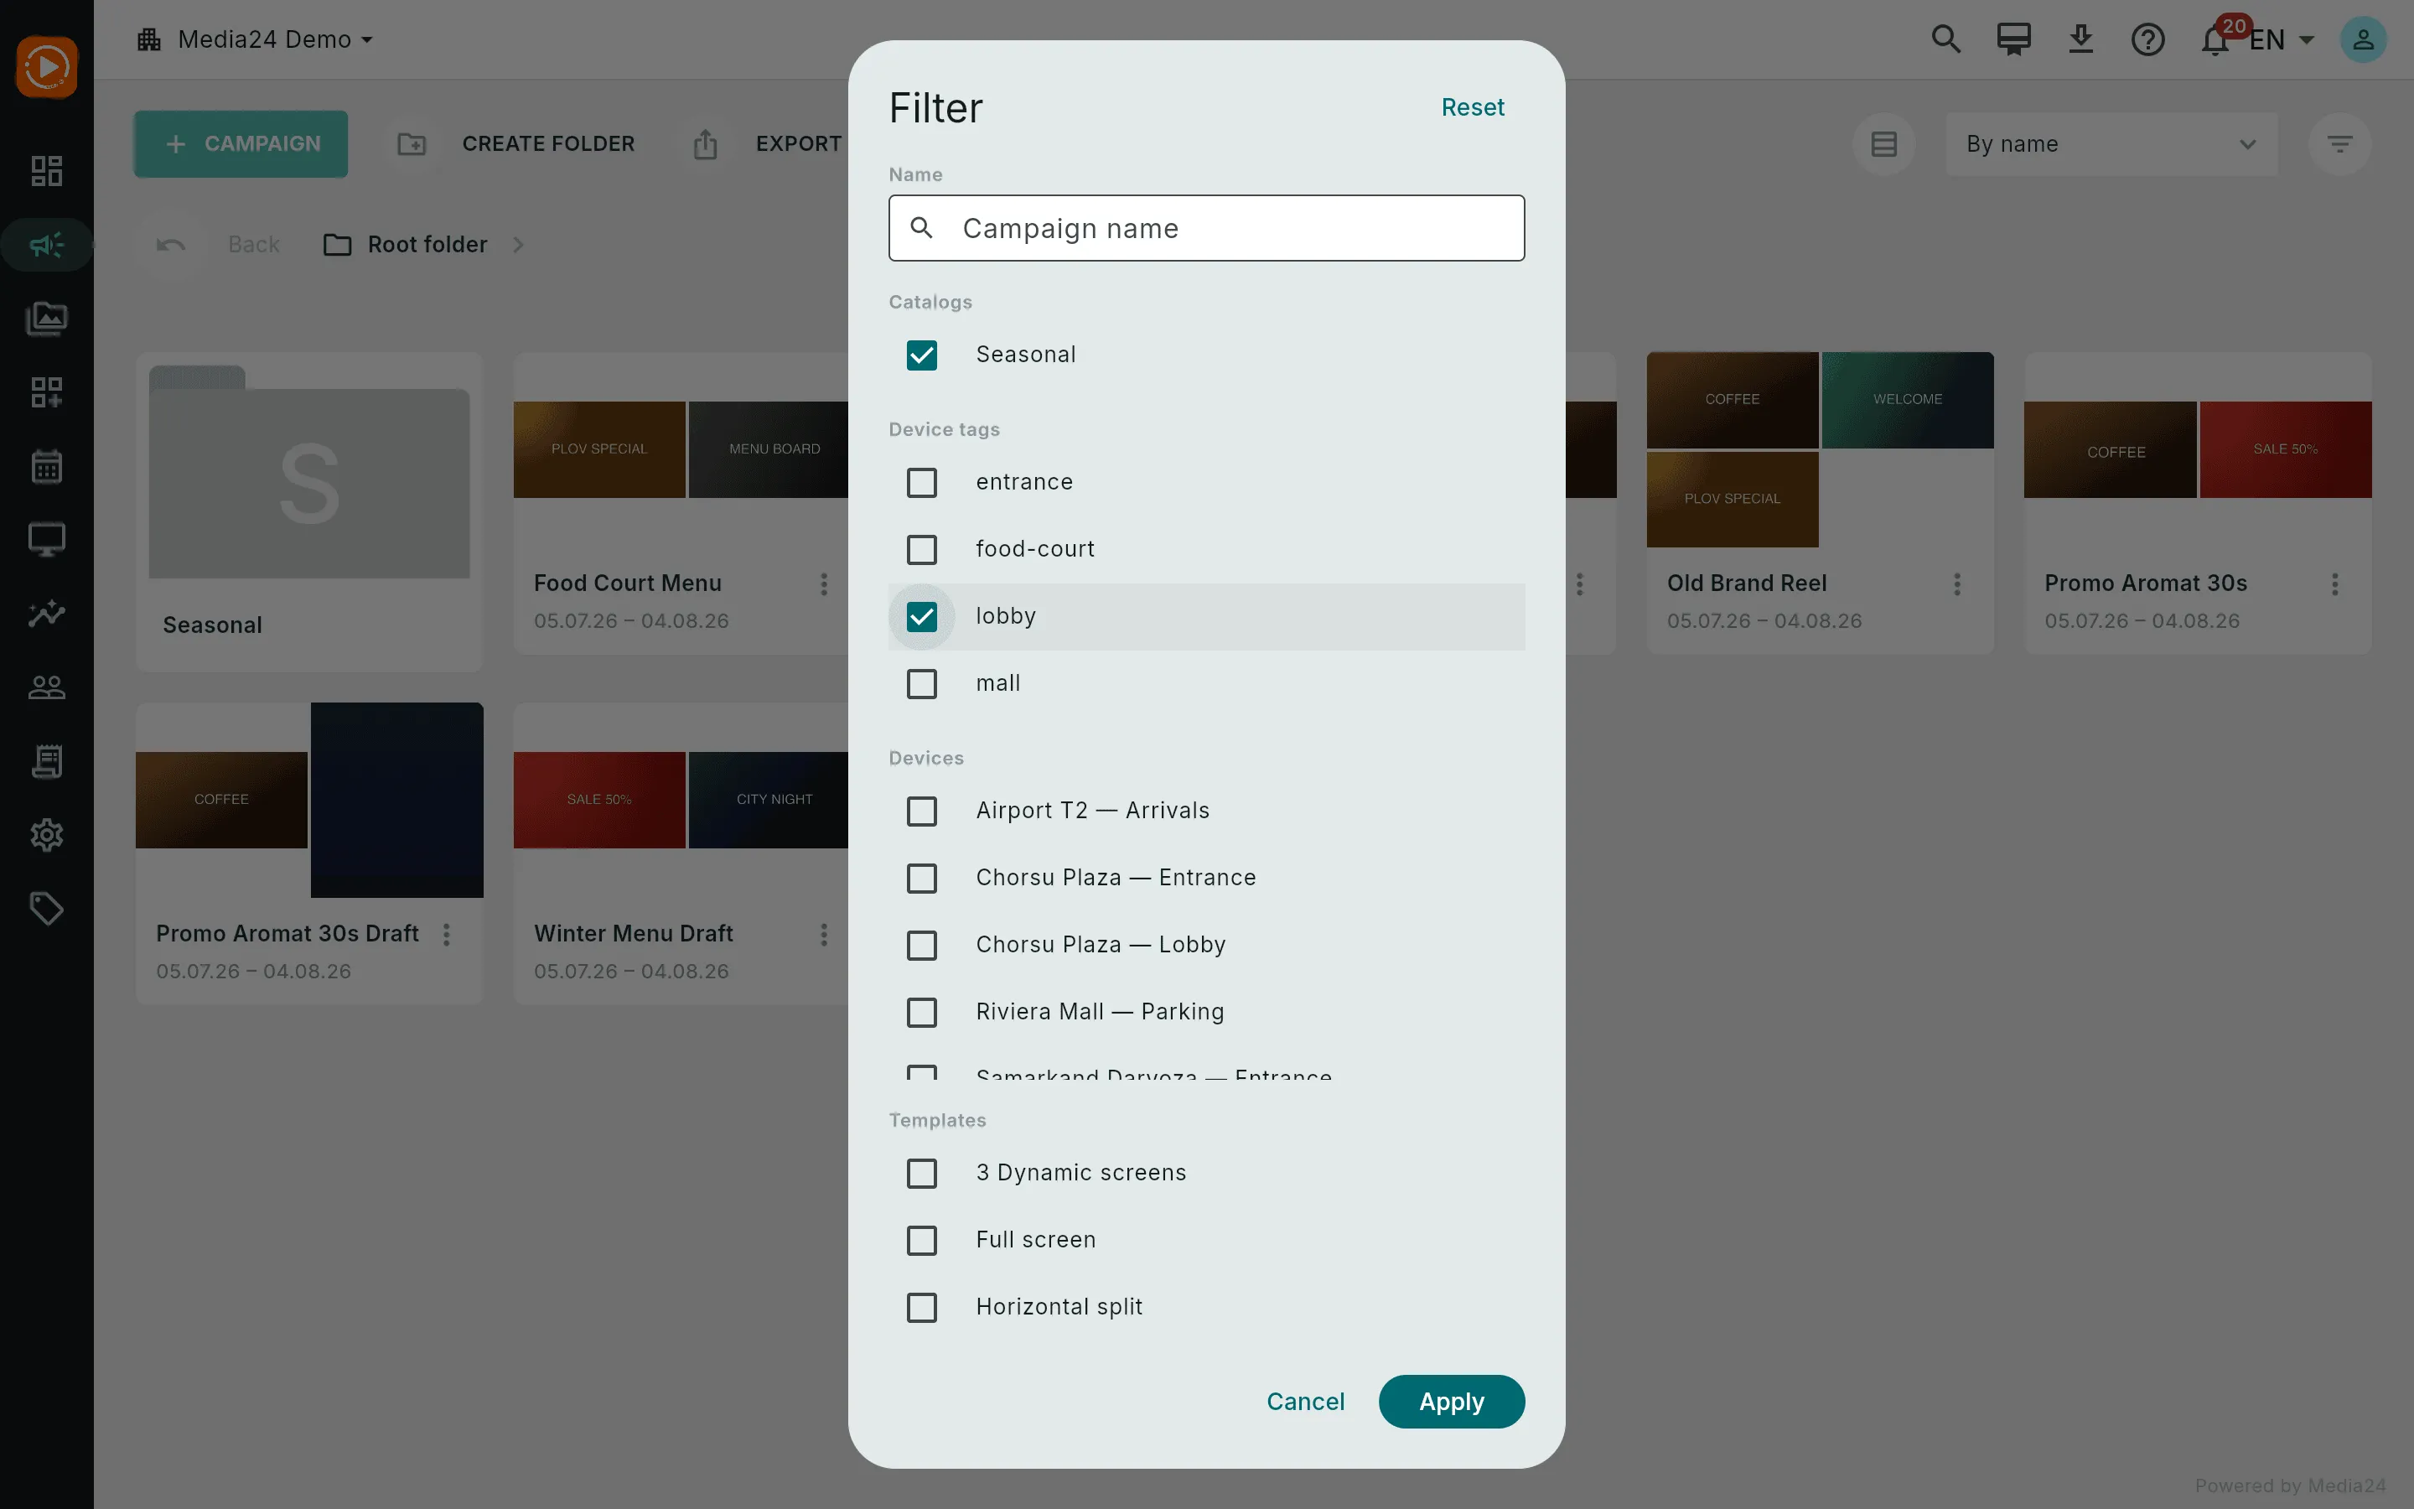The image size is (2414, 1509).
Task: Open Winter Menu Draft three-dot menu
Action: click(824, 934)
